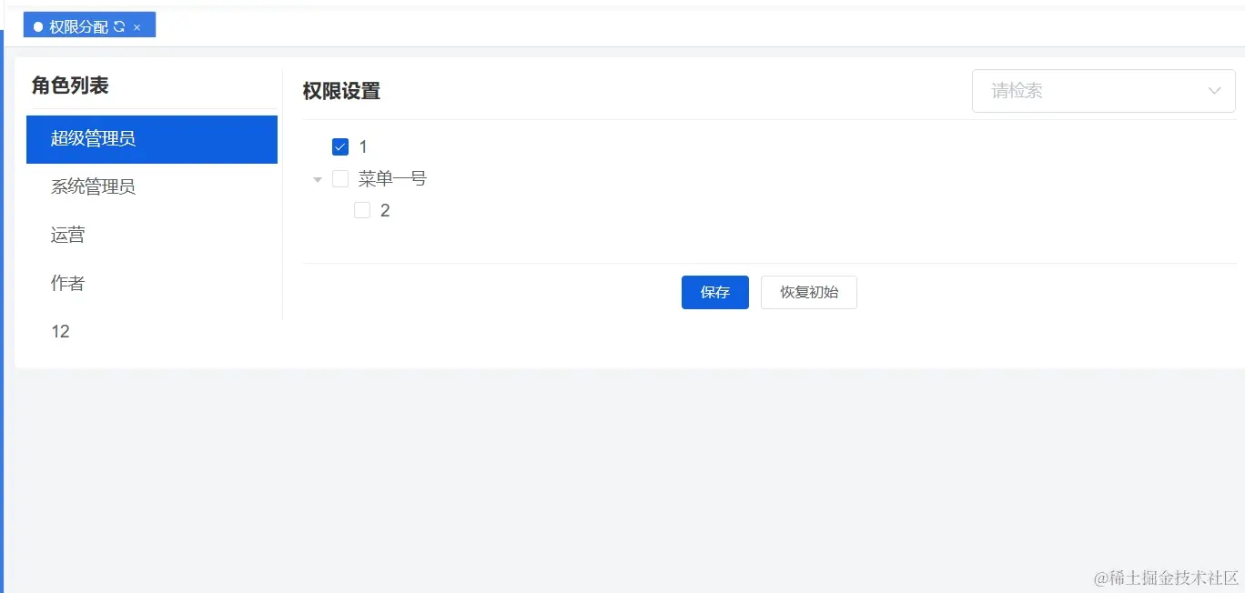This screenshot has width=1245, height=593.
Task: Click the dropdown chevron in 请检索 box
Action: coord(1214,91)
